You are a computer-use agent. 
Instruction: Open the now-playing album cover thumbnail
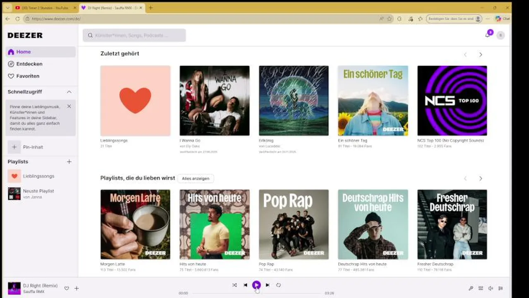tap(14, 288)
